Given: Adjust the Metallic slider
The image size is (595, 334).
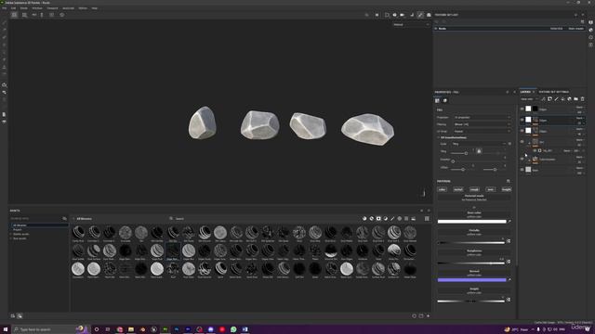Looking at the screenshot, I should pyautogui.click(x=471, y=242).
